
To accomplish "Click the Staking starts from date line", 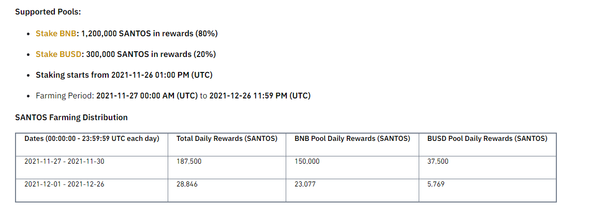I will pos(124,75).
